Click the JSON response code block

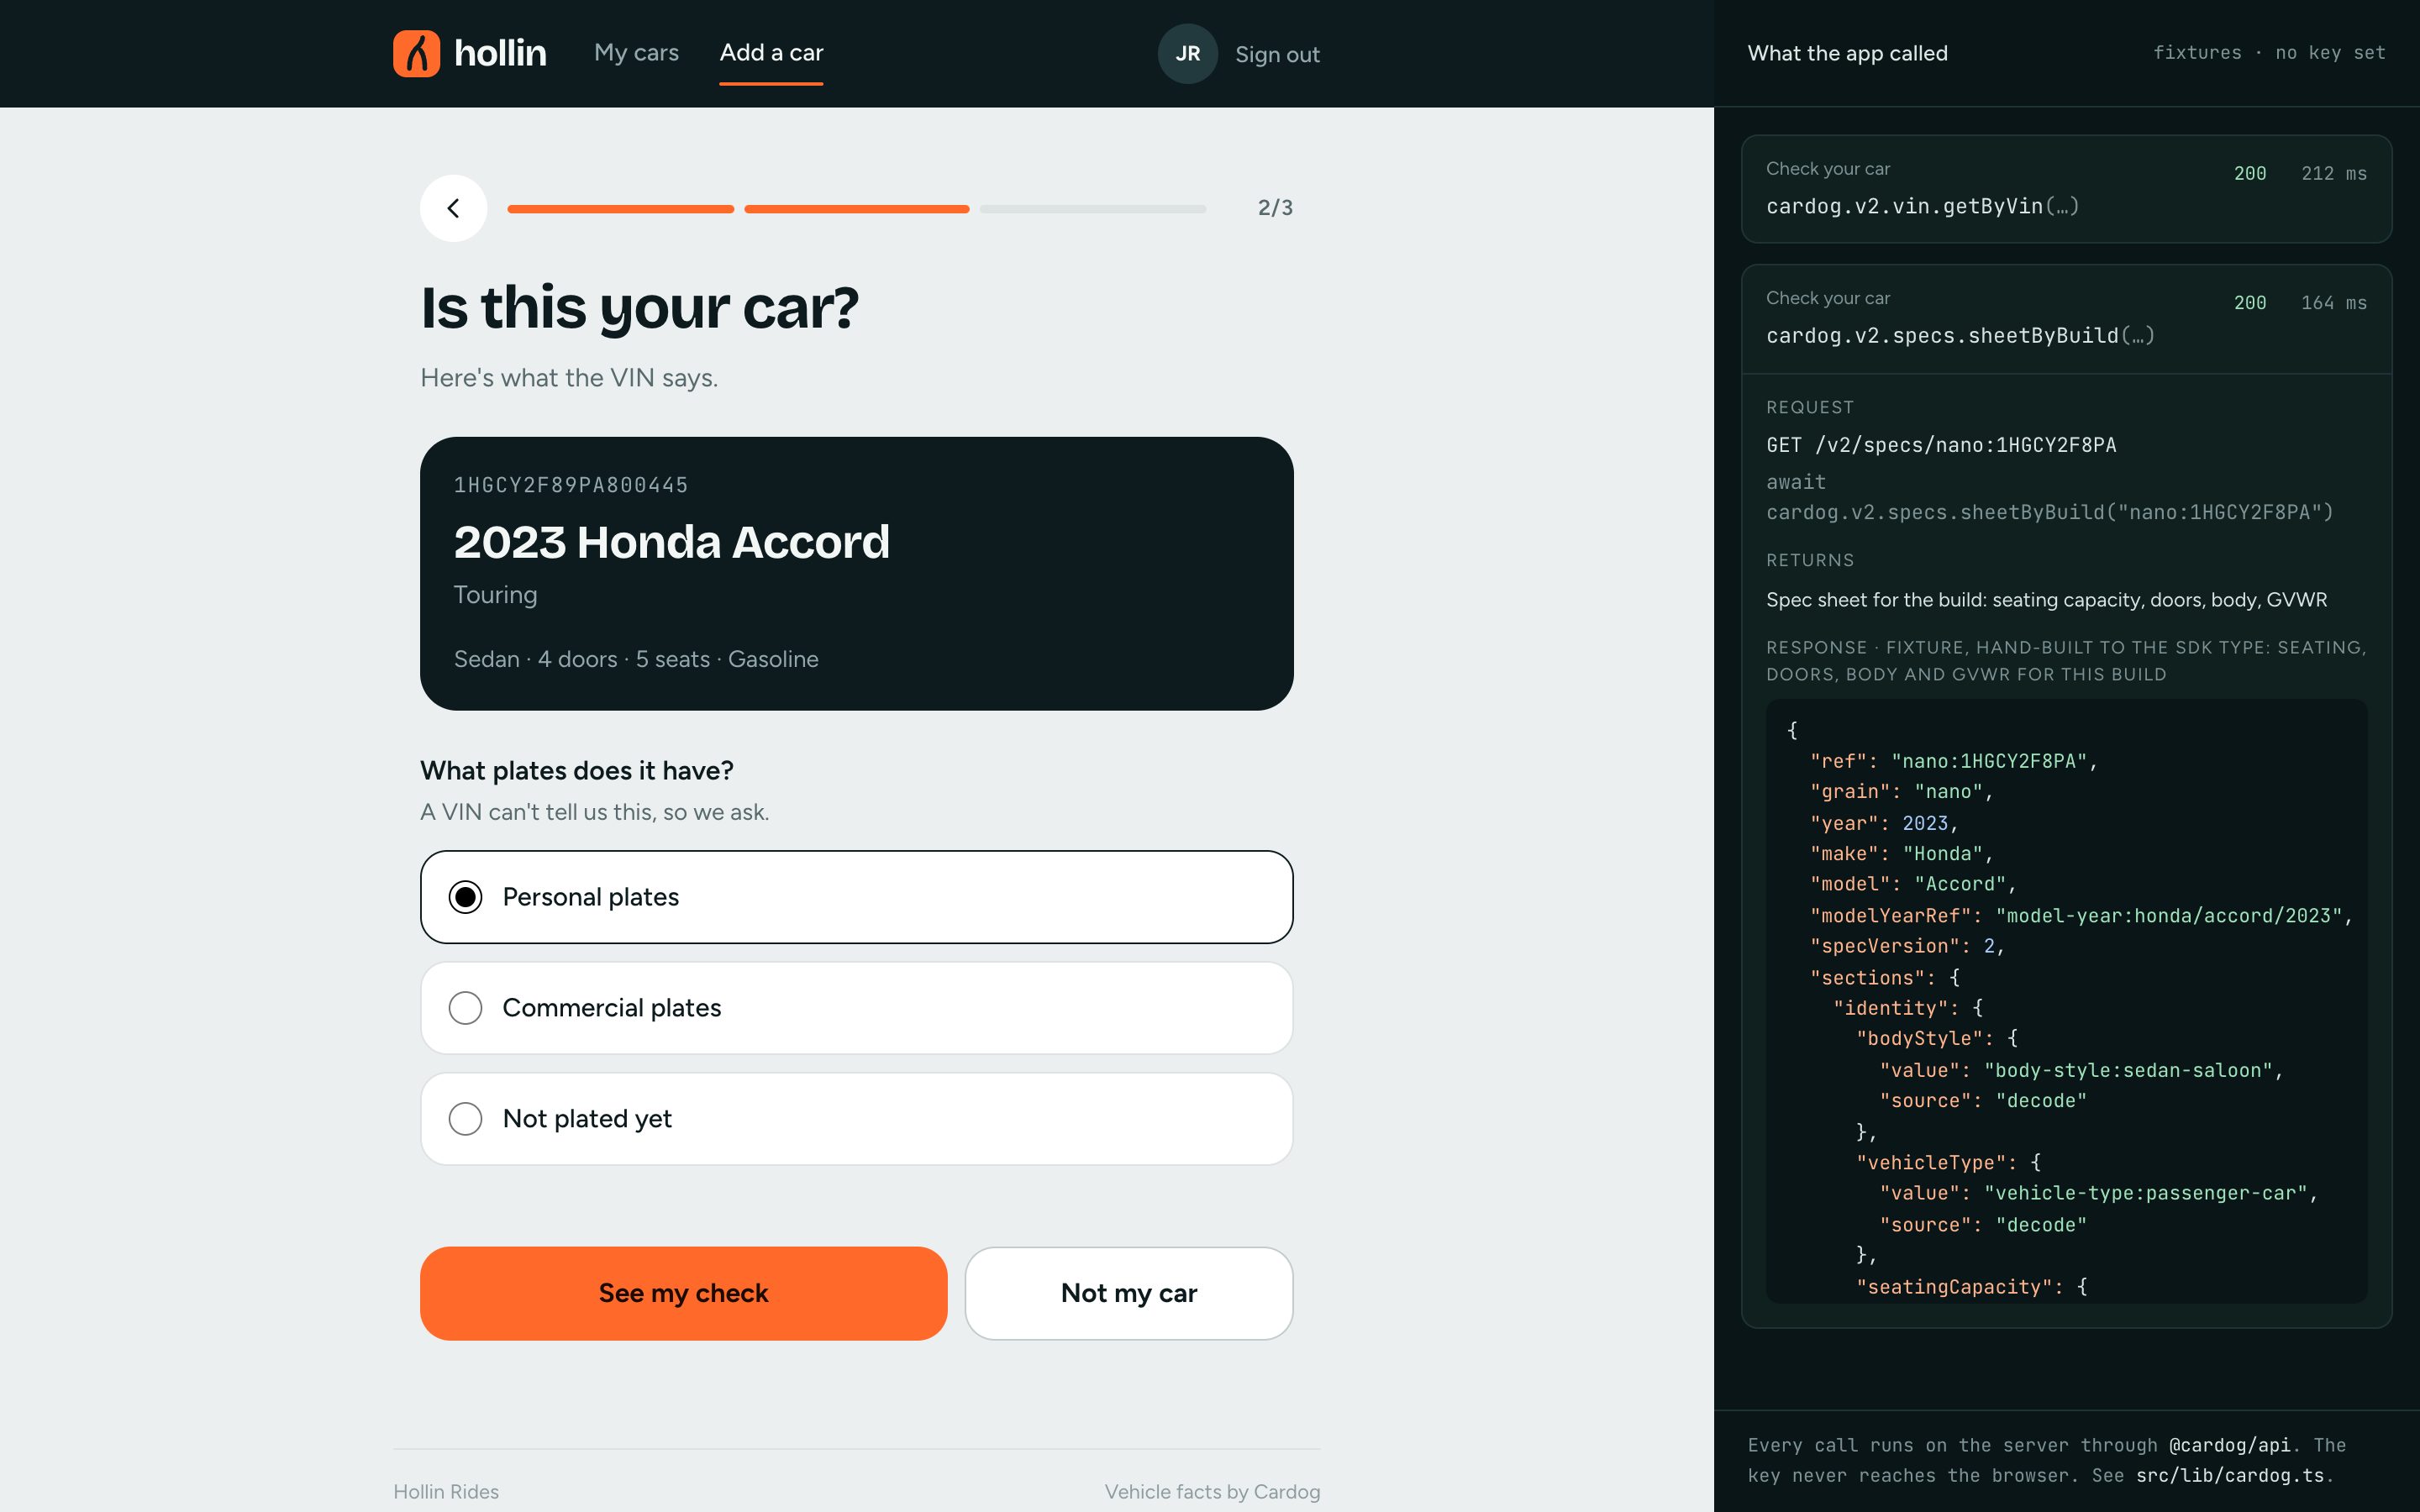tap(2066, 1001)
